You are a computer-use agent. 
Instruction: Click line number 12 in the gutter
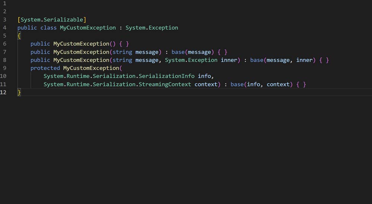(3, 93)
